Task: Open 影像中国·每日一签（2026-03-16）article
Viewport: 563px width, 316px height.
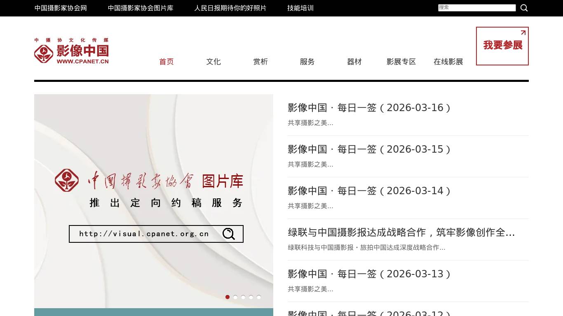Action: coord(369,108)
